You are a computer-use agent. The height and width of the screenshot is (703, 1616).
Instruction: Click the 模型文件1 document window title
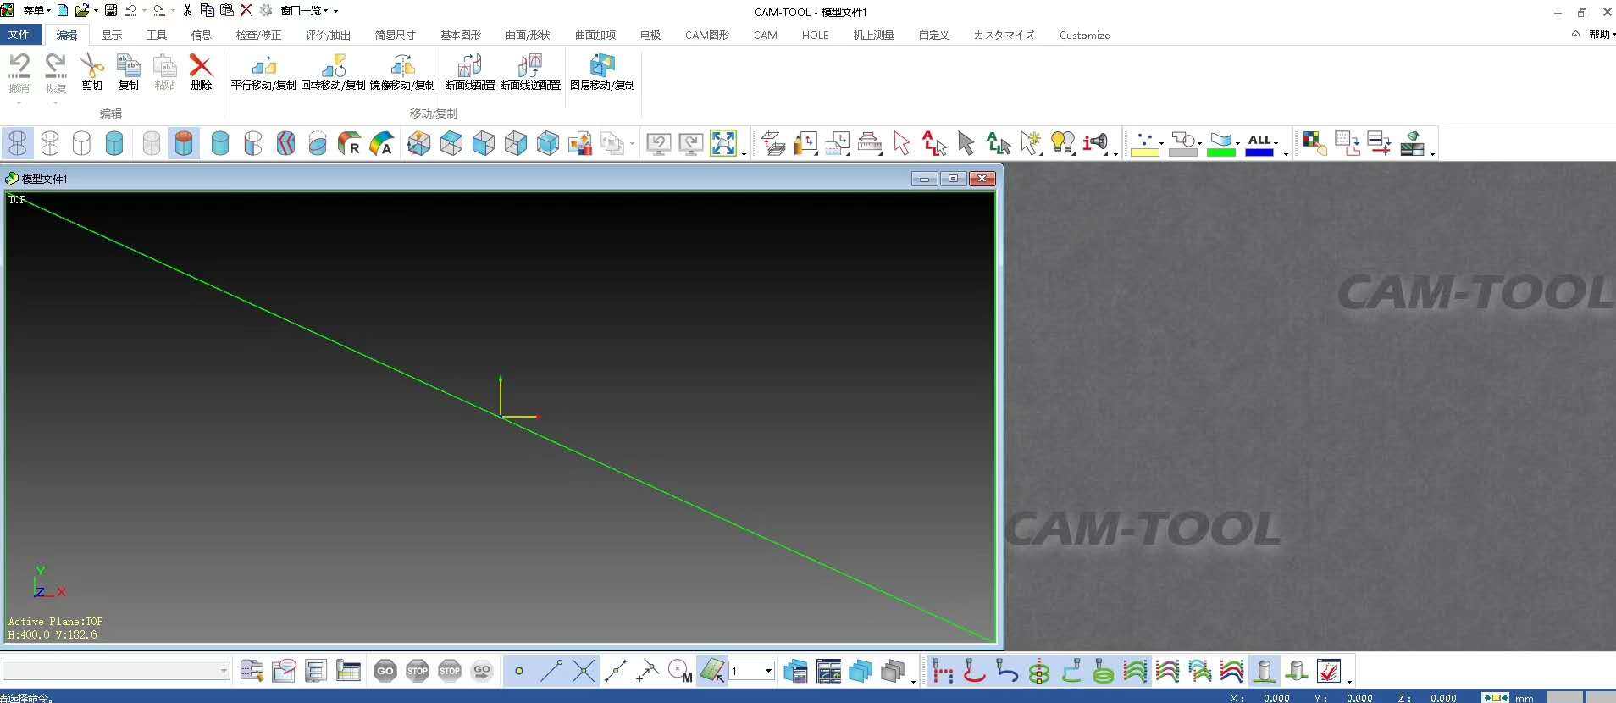pos(44,179)
